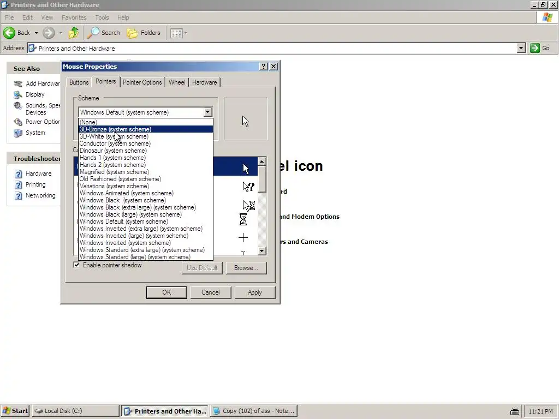Click the Browse... button
The height and width of the screenshot is (419, 559).
(246, 268)
